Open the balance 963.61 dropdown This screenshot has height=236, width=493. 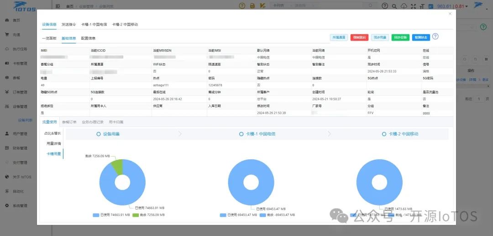[452, 6]
